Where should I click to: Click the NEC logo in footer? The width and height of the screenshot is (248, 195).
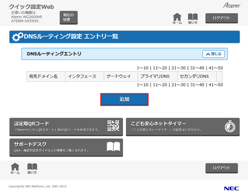point(232,189)
